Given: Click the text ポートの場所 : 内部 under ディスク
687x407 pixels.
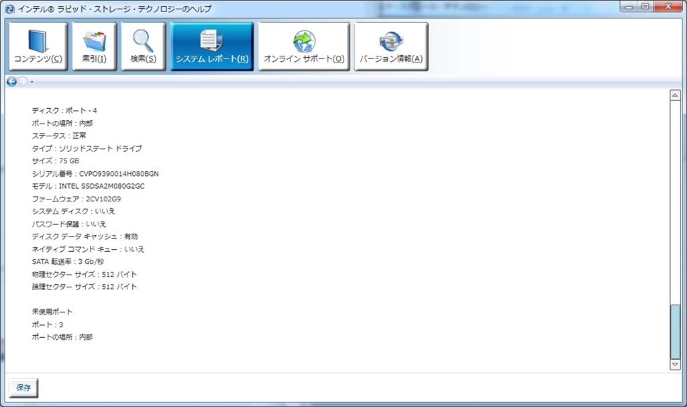Looking at the screenshot, I should point(62,123).
